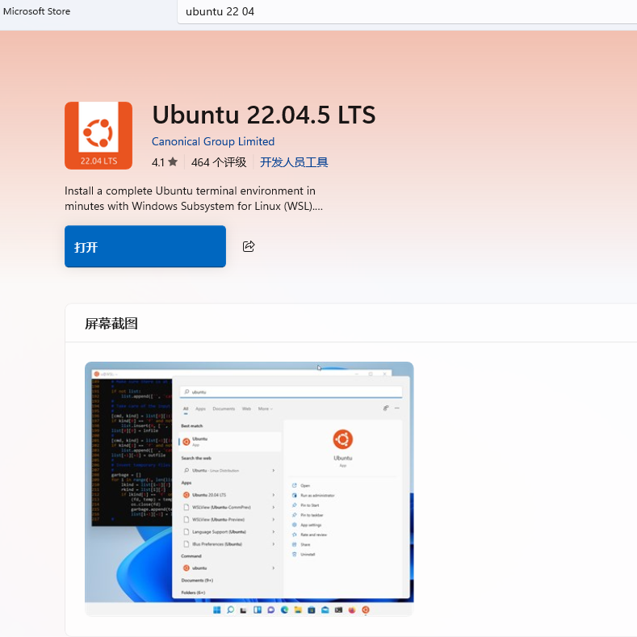Viewport: 637px width, 637px height.
Task: Click the Microsoft Store title label
Action: click(36, 11)
